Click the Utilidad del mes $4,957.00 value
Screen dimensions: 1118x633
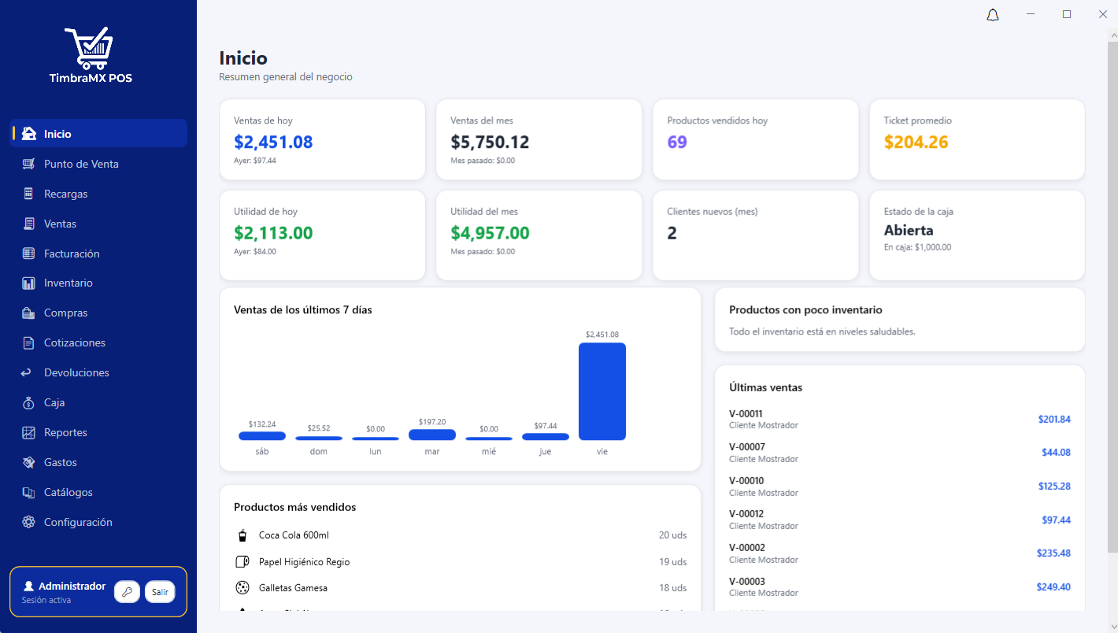(x=490, y=233)
